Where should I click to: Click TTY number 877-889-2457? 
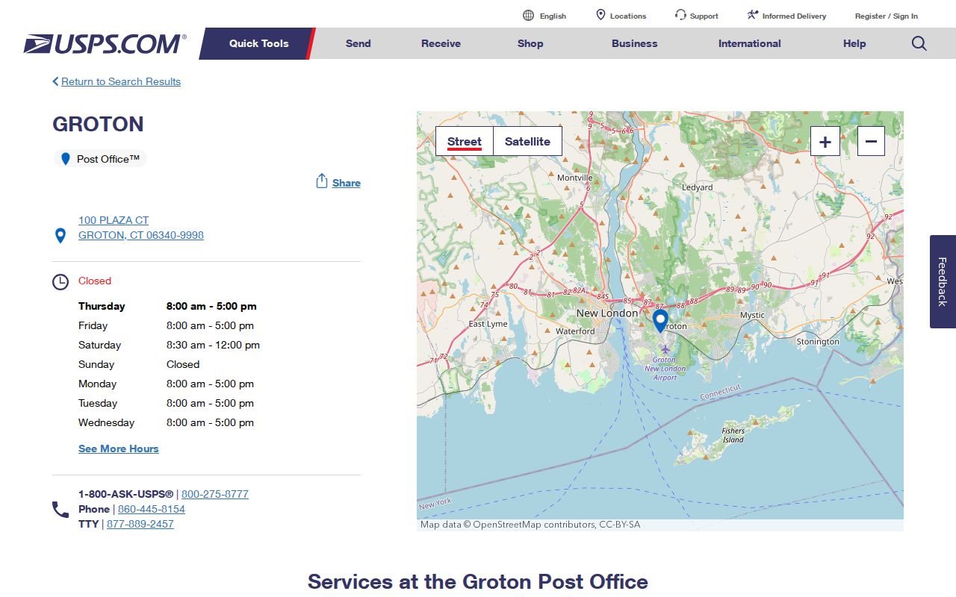pos(140,524)
